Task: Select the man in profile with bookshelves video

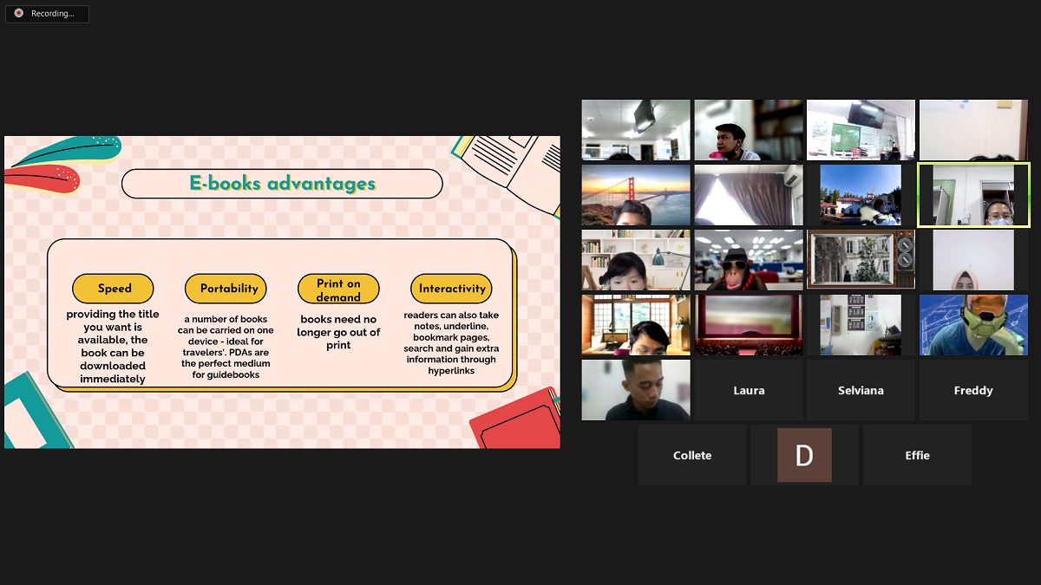Action: 749,130
